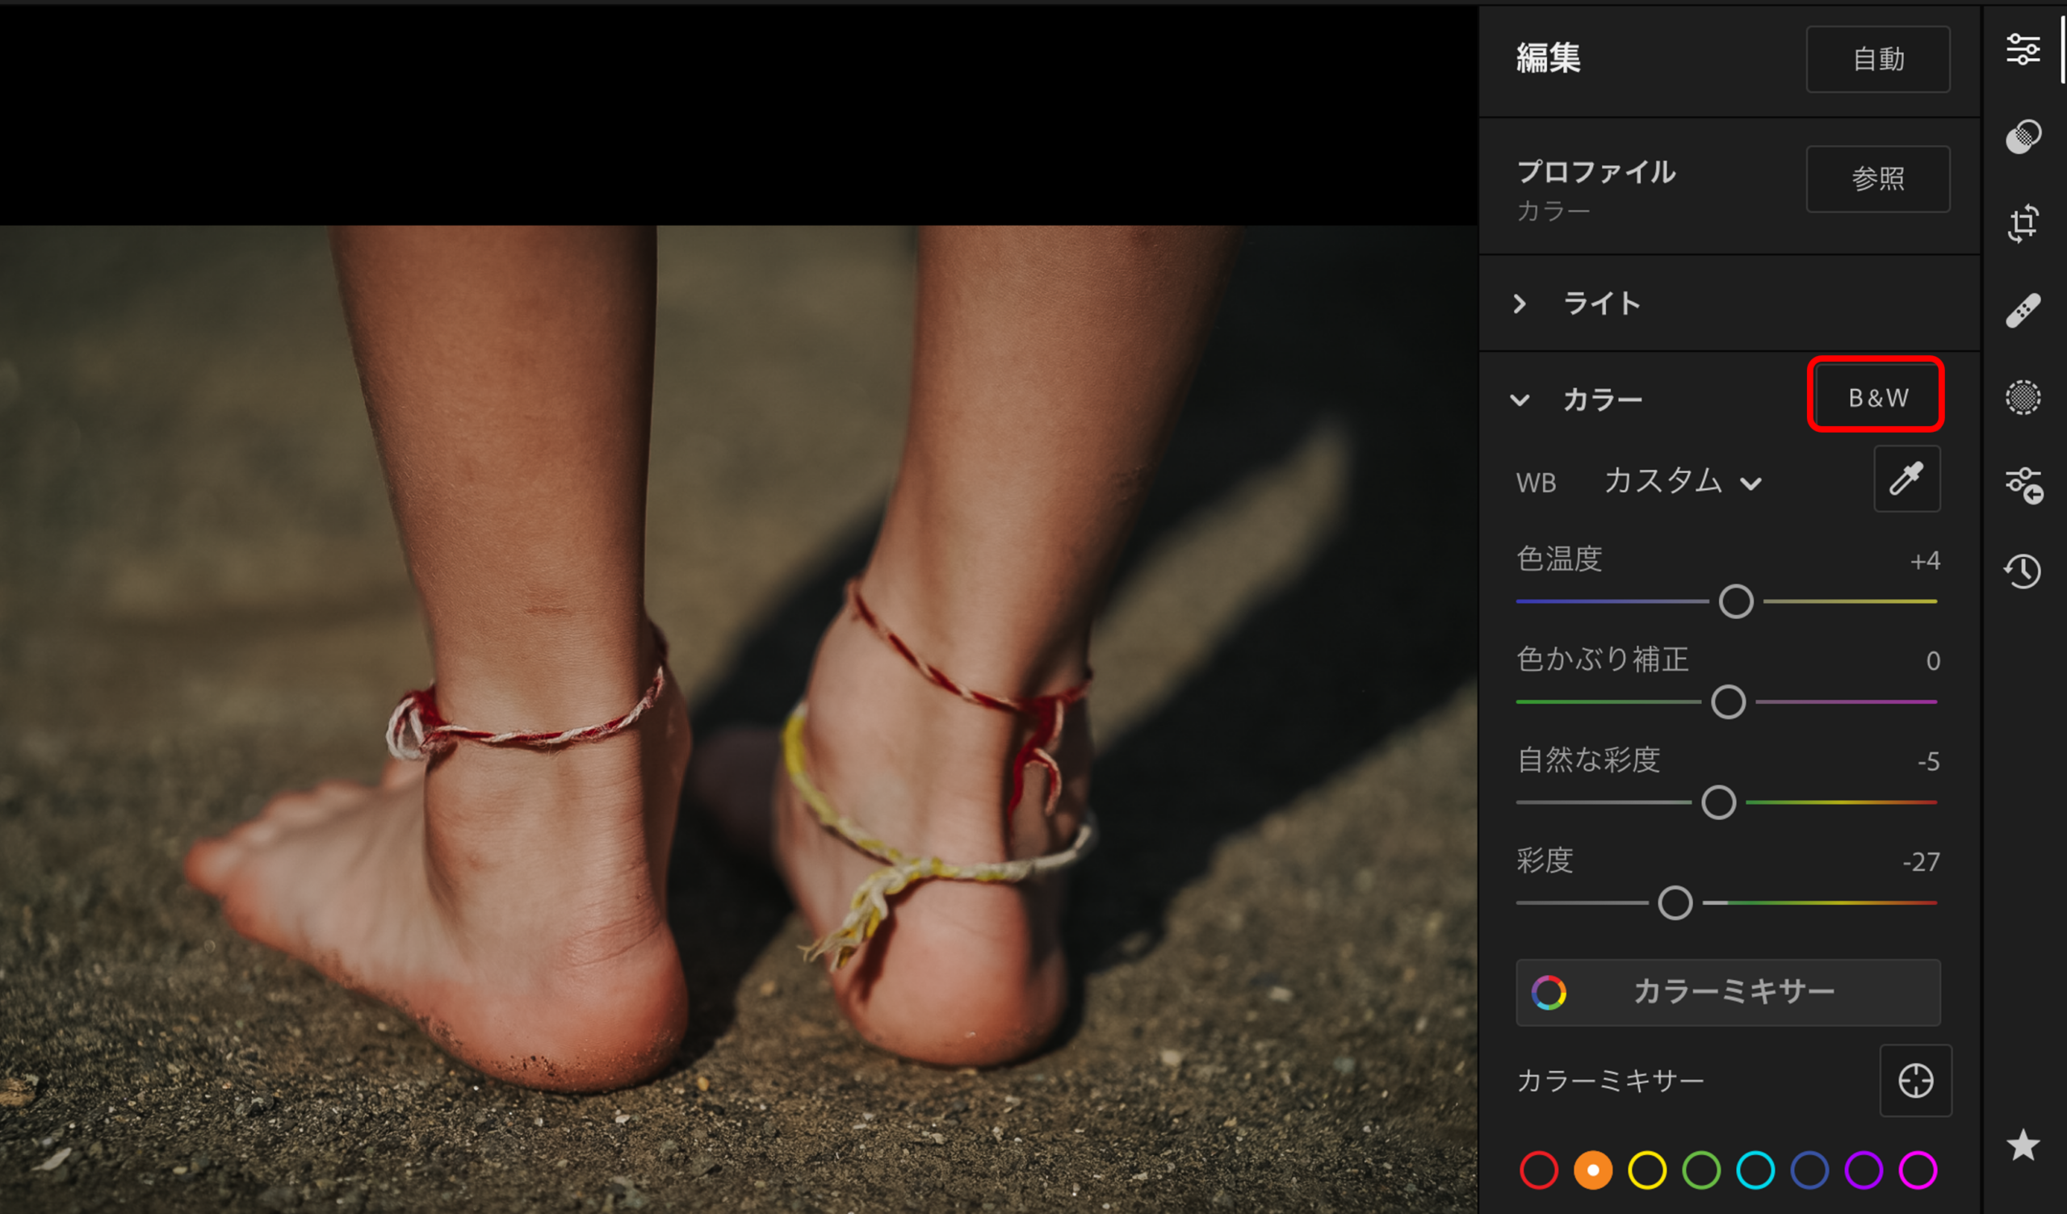The height and width of the screenshot is (1214, 2067).
Task: Activate the Color Mixer target adjustment tool
Action: pyautogui.click(x=1915, y=1081)
